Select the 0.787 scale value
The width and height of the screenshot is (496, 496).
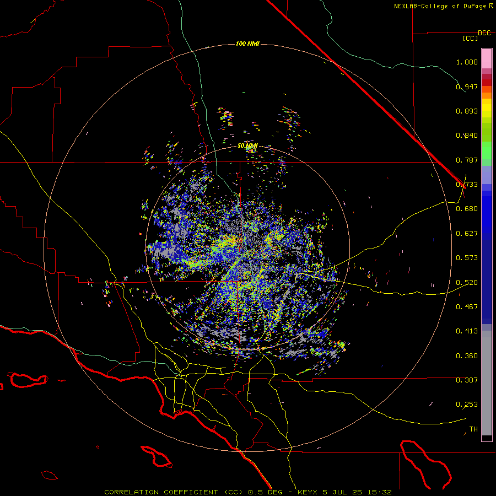(467, 160)
